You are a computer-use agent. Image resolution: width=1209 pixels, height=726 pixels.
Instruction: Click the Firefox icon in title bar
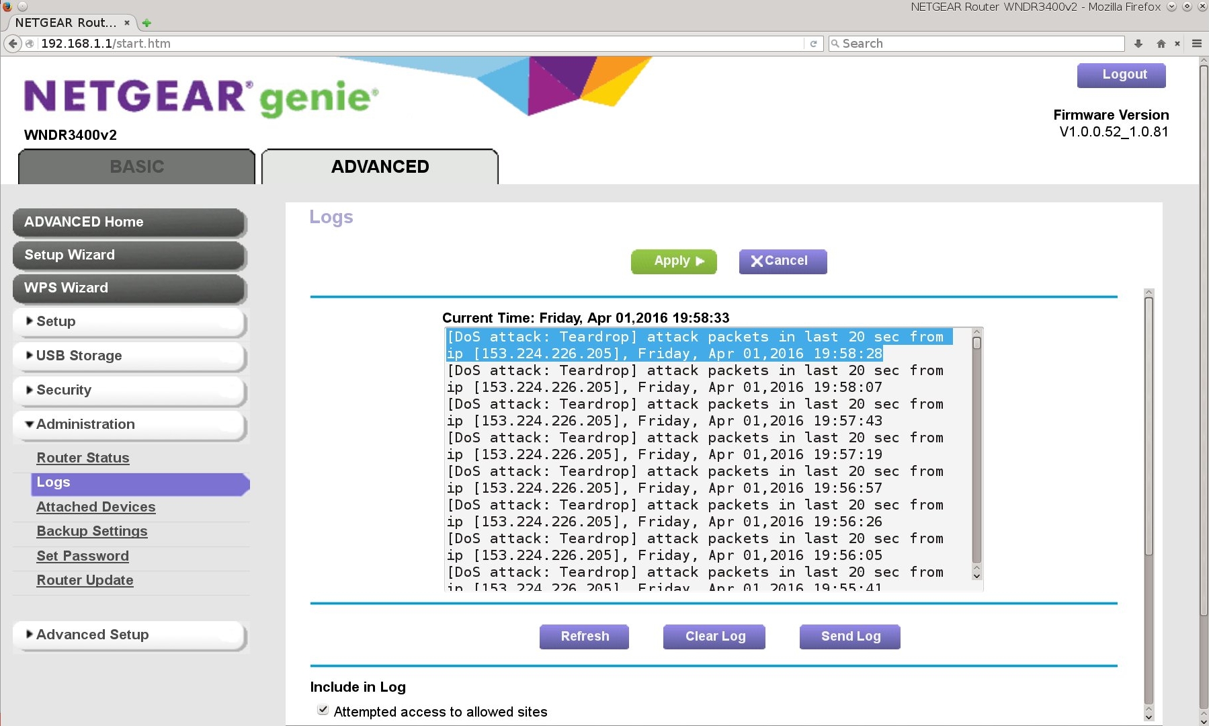pyautogui.click(x=7, y=6)
